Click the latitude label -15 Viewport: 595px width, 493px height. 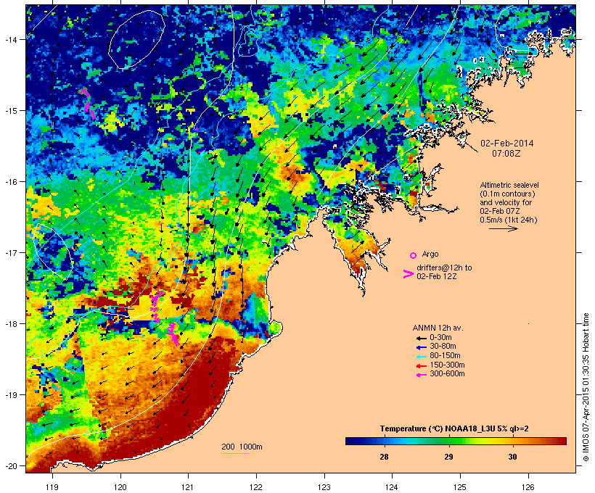[11, 111]
